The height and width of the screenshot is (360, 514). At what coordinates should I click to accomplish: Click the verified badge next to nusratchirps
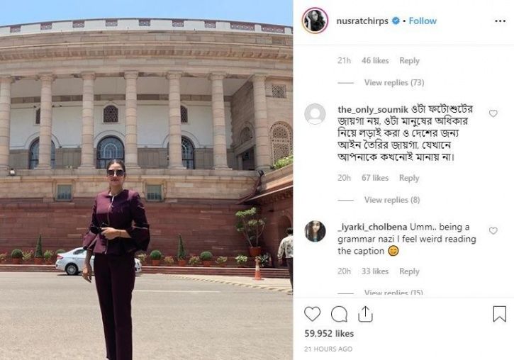tap(396, 21)
